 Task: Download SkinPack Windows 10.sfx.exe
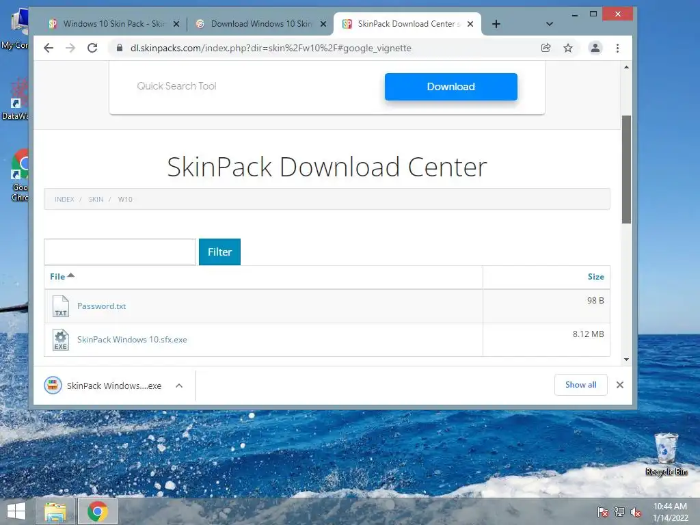[132, 339]
